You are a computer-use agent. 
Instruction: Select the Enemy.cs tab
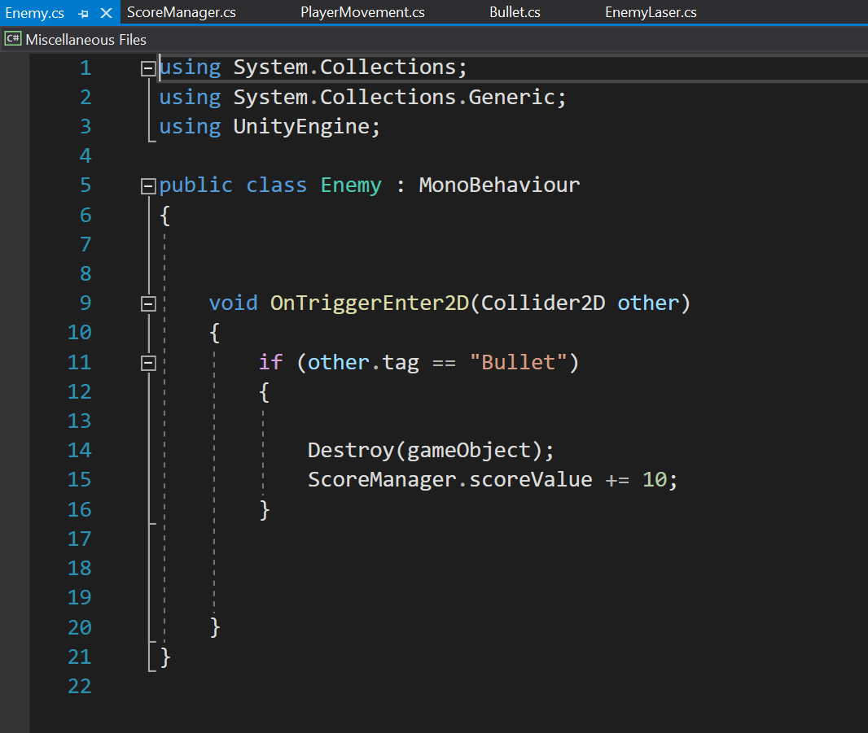[34, 13]
